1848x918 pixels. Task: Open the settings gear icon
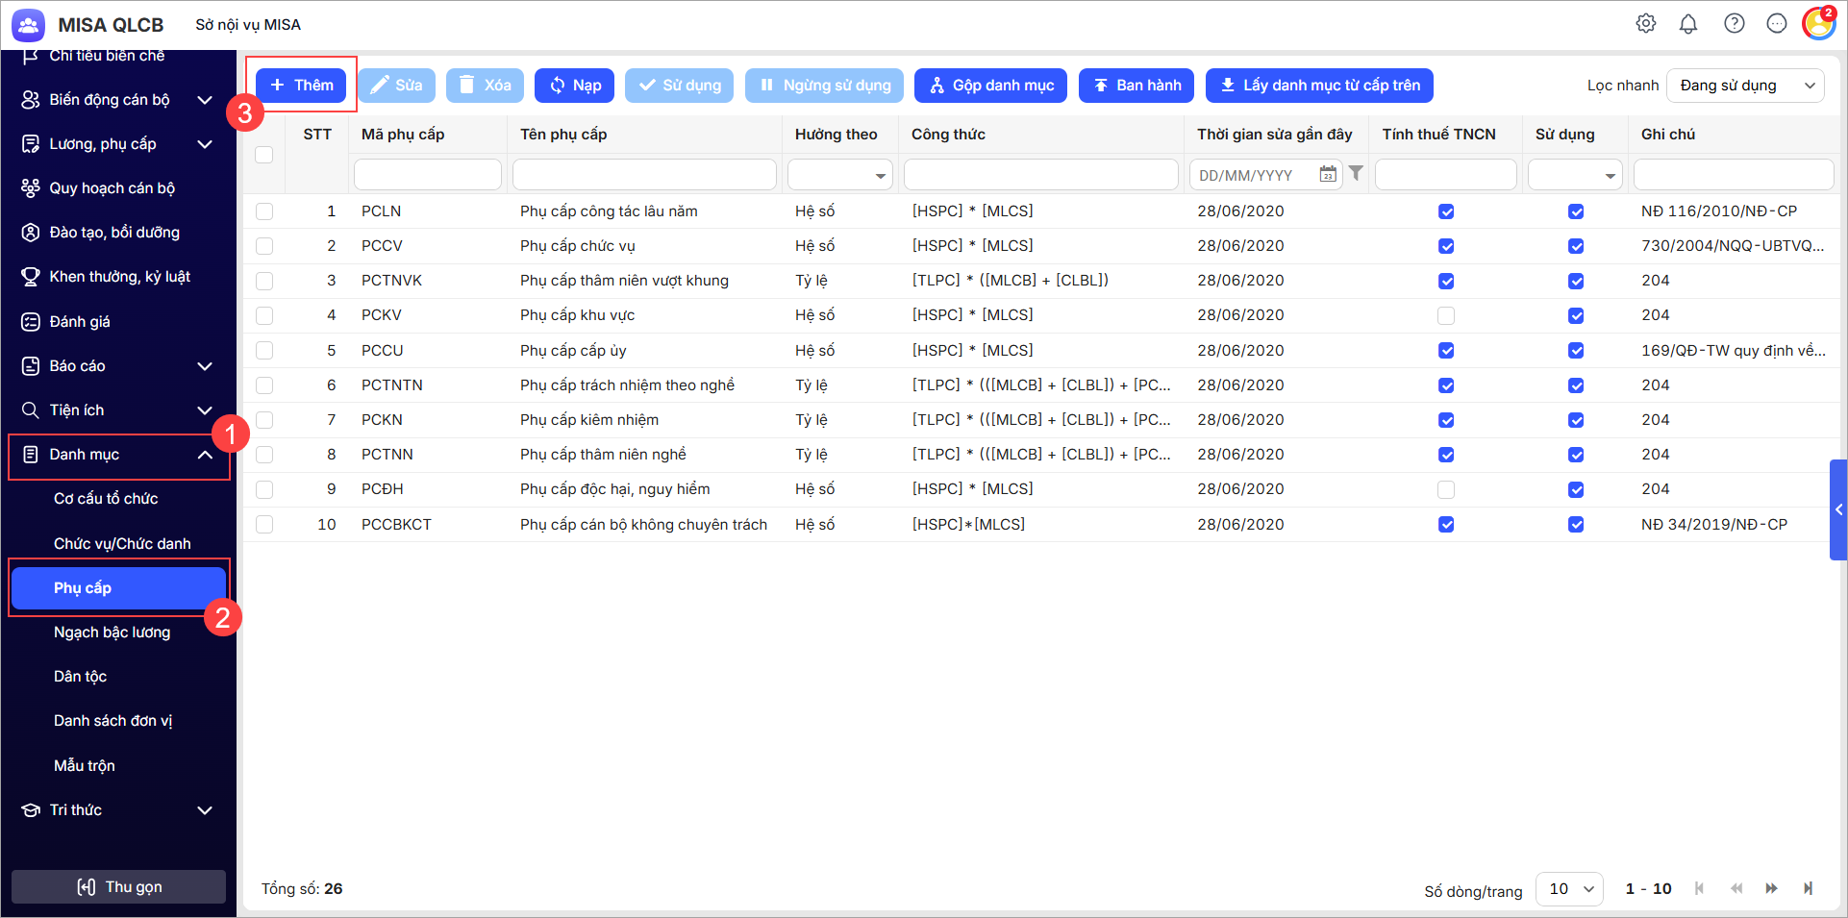[x=1645, y=24]
